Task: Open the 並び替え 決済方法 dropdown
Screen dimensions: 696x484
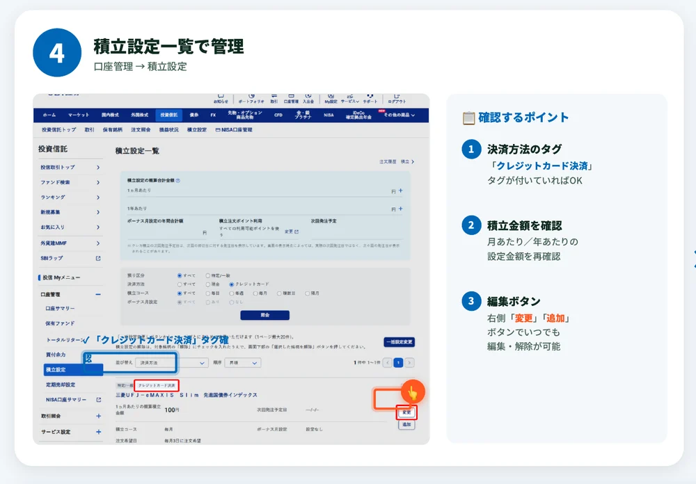Action: 171,363
